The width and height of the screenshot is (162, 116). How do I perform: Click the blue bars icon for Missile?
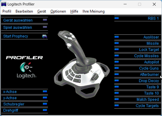point(117,43)
